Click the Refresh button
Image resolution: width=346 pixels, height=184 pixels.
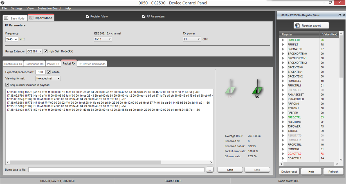pyautogui.click(x=333, y=171)
